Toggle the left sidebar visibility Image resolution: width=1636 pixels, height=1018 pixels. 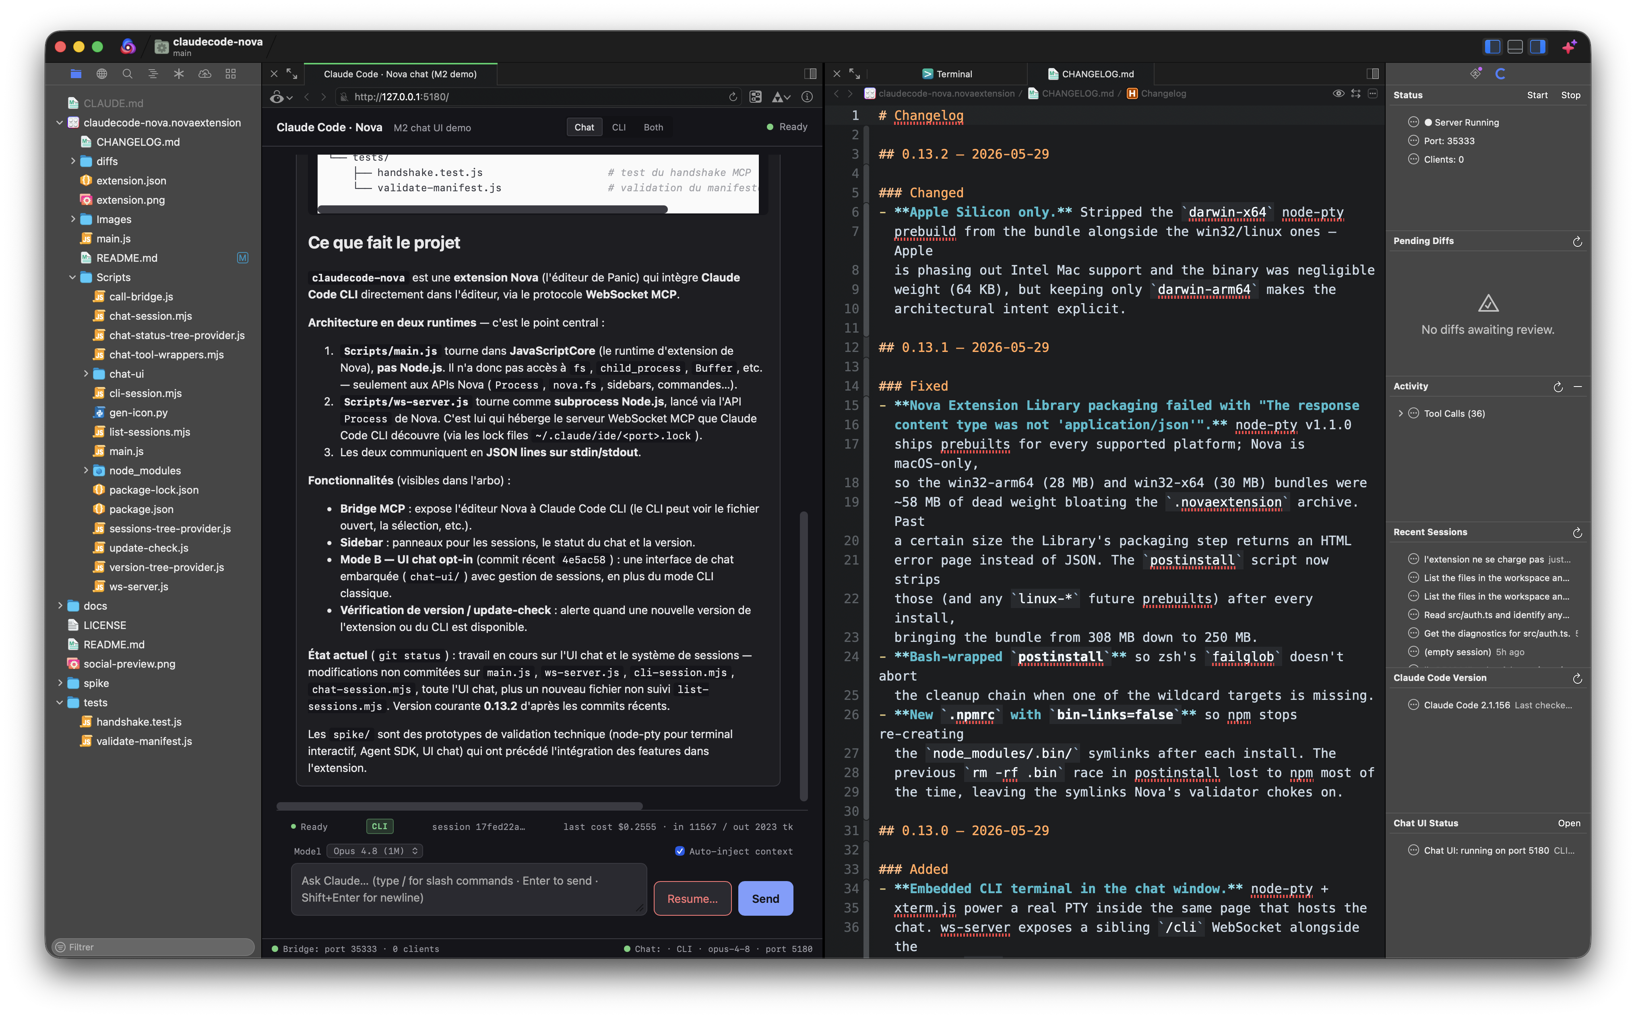pos(1492,46)
